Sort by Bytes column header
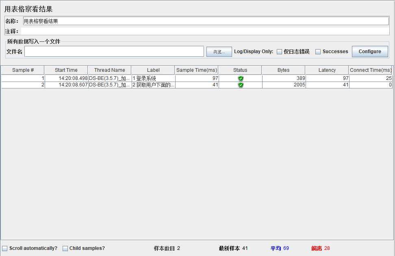The height and width of the screenshot is (256, 395). [x=283, y=70]
